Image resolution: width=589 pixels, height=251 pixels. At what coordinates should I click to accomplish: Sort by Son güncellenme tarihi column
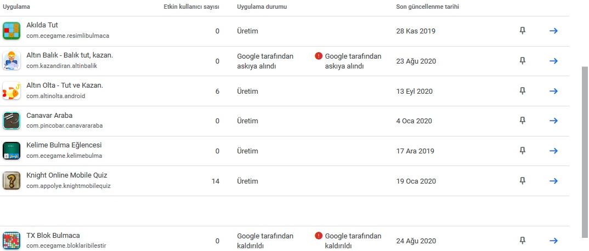coord(427,7)
